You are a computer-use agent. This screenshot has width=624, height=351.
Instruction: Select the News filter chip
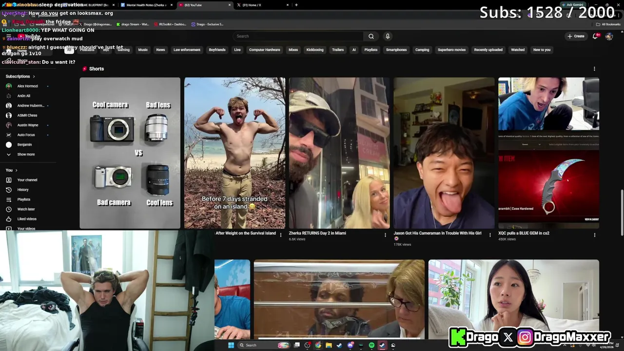coord(160,50)
